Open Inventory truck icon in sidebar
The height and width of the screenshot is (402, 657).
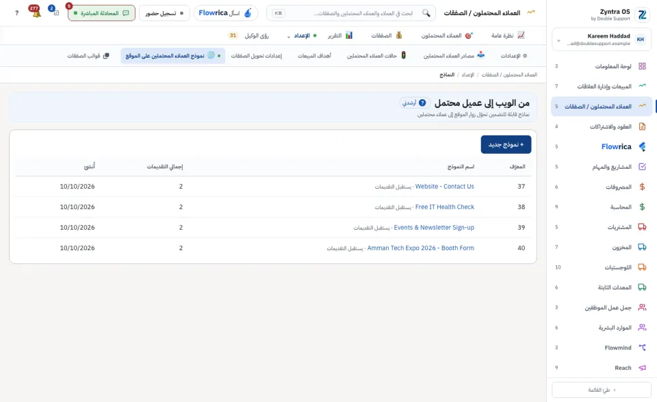pyautogui.click(x=642, y=247)
